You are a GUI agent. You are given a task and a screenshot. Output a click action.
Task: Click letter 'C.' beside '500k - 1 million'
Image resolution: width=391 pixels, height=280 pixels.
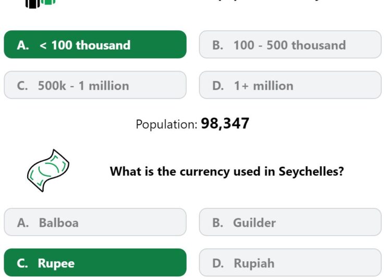(x=22, y=86)
